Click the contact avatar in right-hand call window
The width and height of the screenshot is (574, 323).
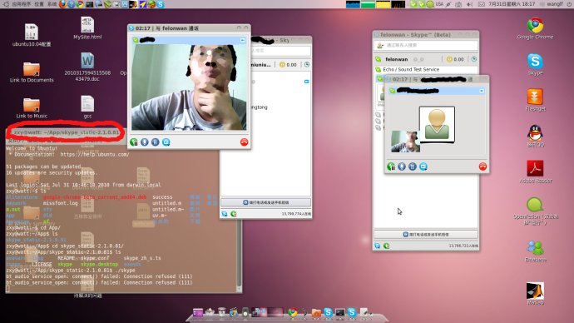[x=437, y=125]
